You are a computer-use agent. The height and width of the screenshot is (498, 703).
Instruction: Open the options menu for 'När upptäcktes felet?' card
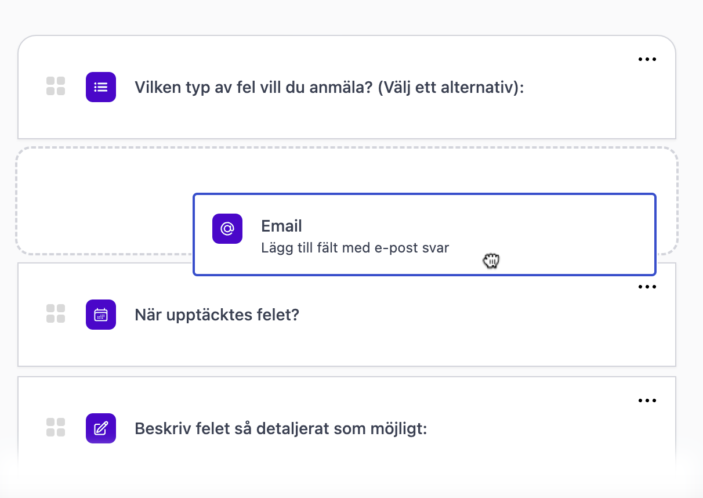pos(647,287)
